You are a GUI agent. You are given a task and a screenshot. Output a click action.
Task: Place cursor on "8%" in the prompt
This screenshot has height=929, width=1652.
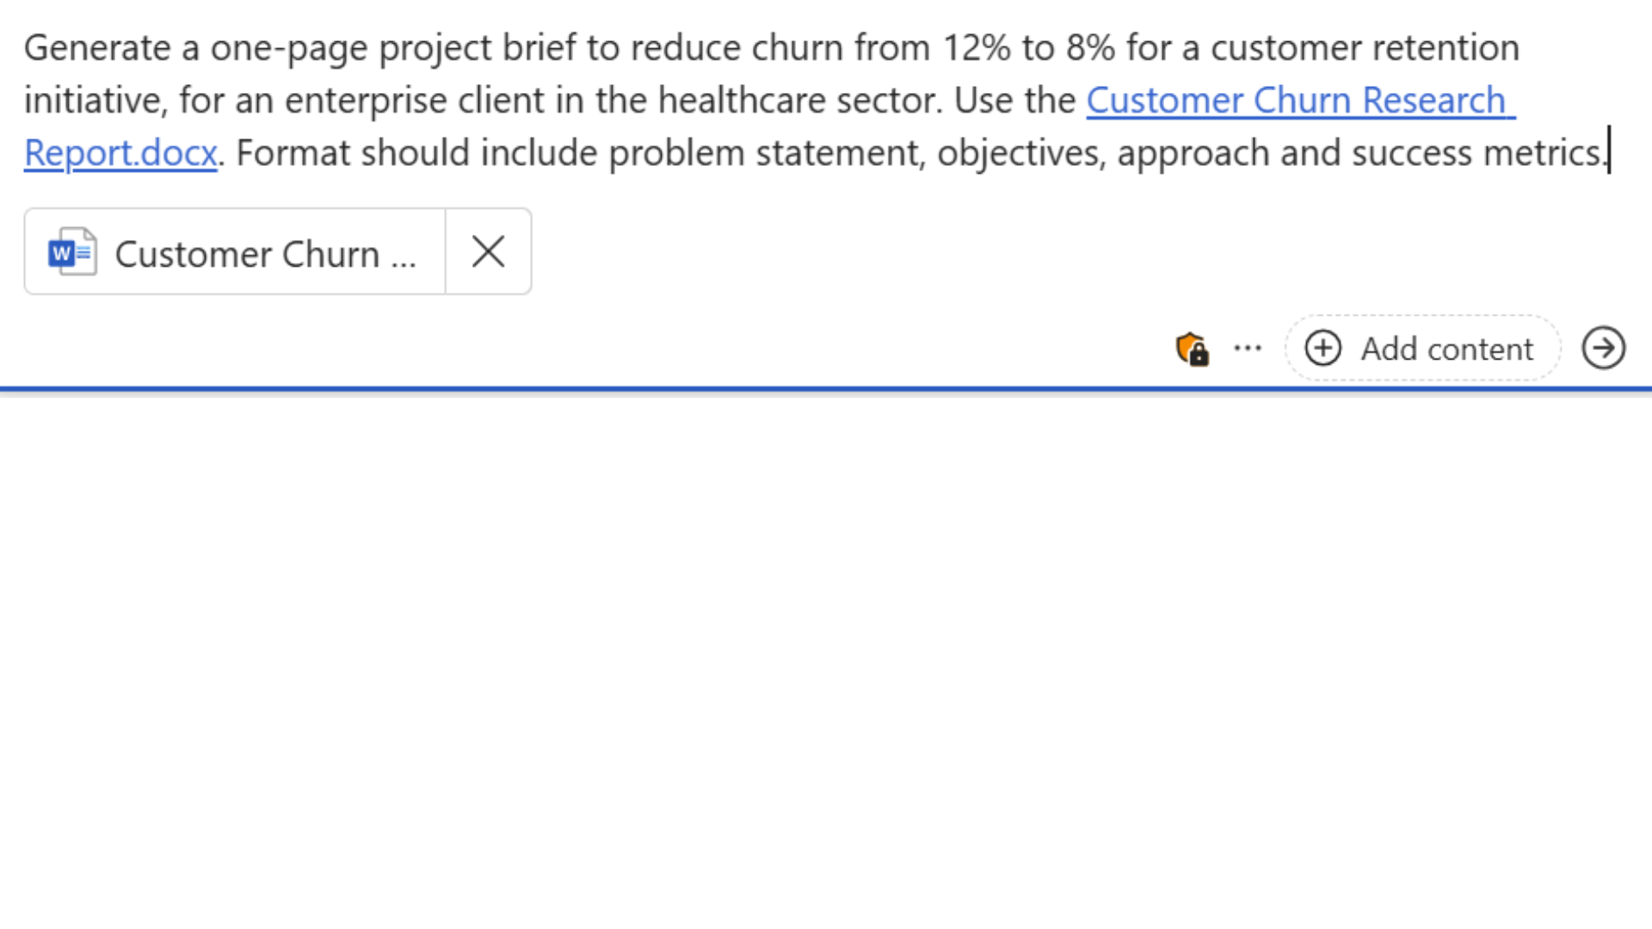(x=1090, y=48)
